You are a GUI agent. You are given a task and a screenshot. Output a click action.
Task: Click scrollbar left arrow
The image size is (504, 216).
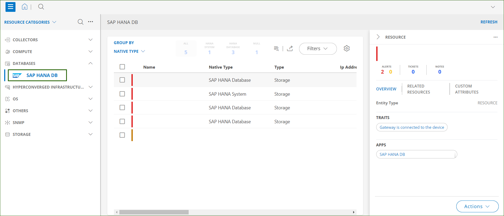pos(117,212)
